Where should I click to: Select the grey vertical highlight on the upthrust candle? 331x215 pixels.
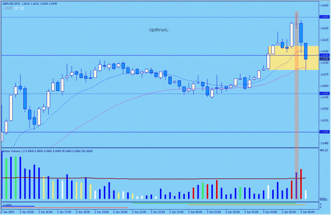(x=297, y=105)
